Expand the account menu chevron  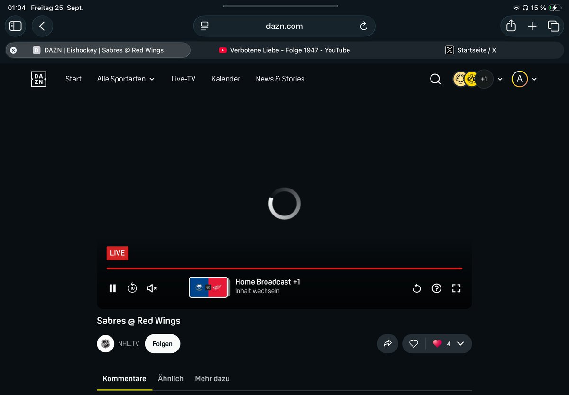[534, 79]
